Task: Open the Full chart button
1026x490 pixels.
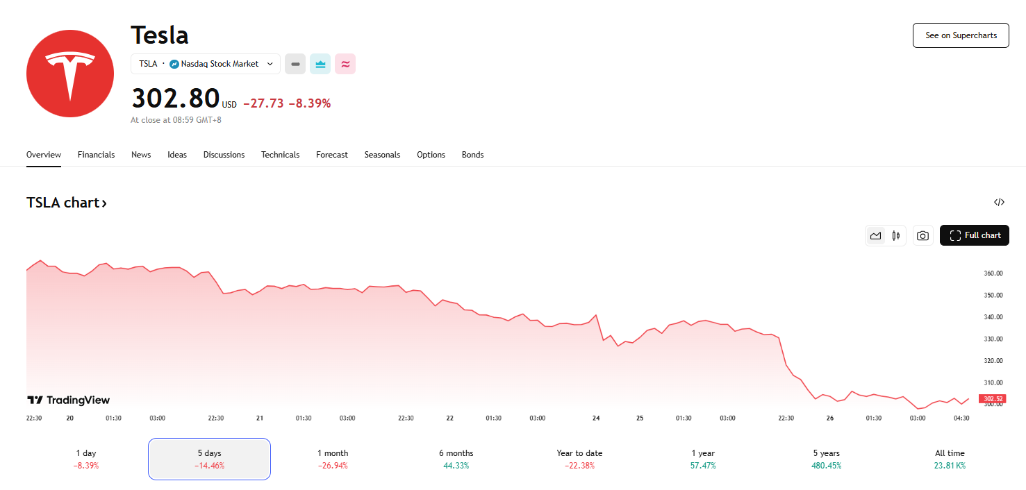Action: point(974,235)
